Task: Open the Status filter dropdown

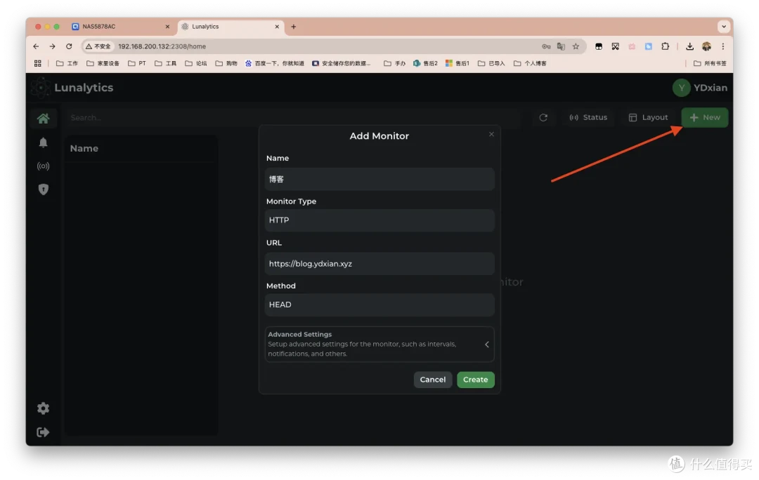Action: coord(588,117)
